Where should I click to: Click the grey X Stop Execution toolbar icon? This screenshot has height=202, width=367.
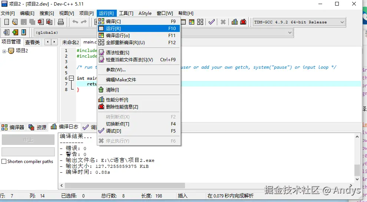223,22
